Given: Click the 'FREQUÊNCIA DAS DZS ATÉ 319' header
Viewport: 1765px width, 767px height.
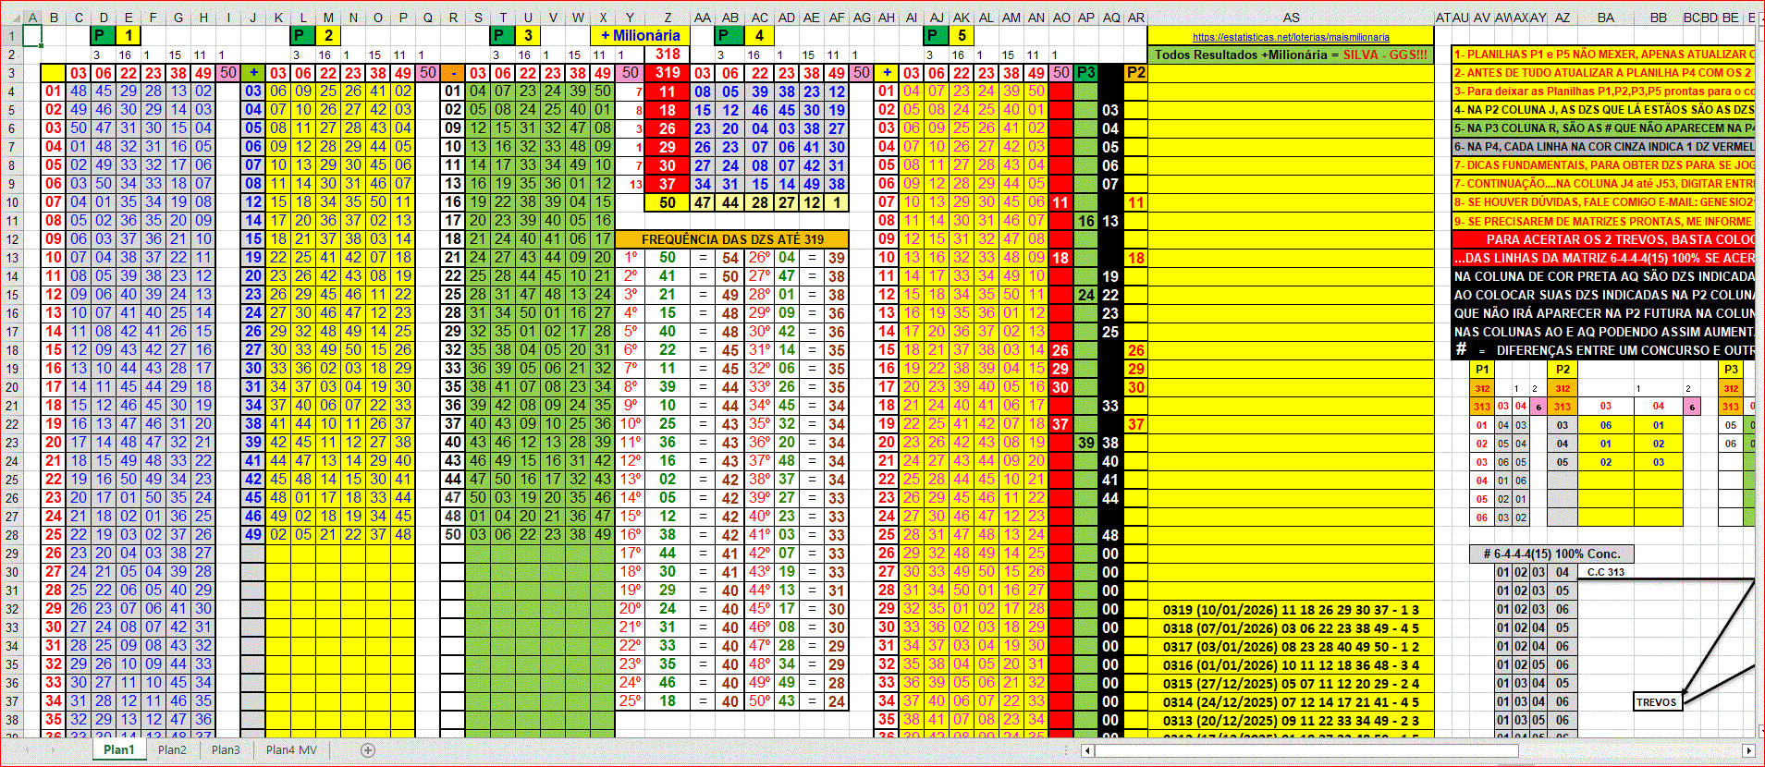Looking at the screenshot, I should (x=732, y=239).
